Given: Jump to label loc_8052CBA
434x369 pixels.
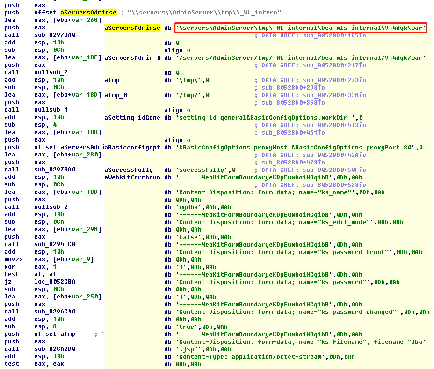Looking at the screenshot, I should 55,281.
